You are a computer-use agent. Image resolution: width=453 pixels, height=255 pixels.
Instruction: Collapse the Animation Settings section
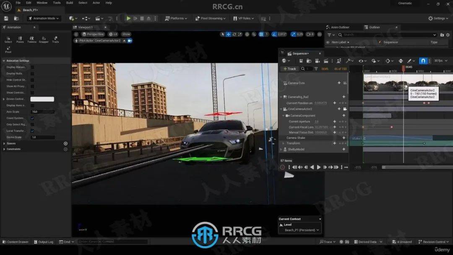point(4,61)
